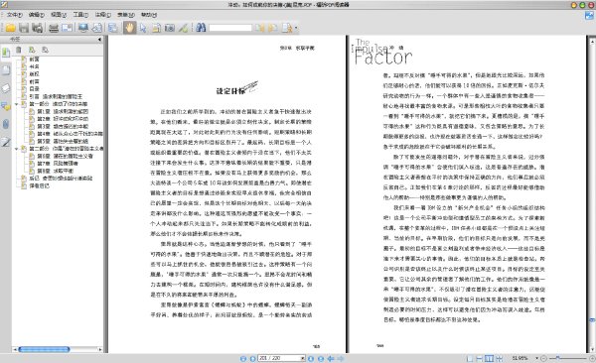Open the Edit (编辑) menu

tap(37, 15)
